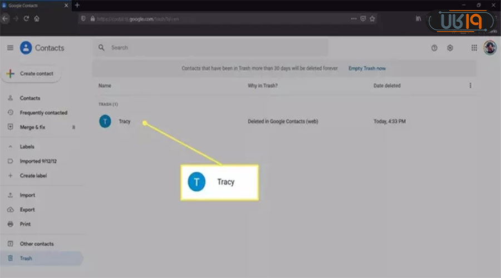This screenshot has width=501, height=278.
Task: Open the Imported 9/12/12 label
Action: click(38, 161)
